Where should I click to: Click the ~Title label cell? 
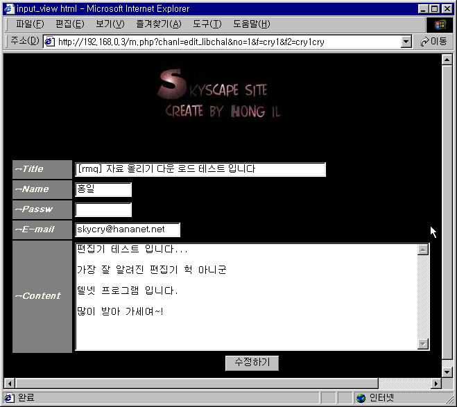[42, 169]
